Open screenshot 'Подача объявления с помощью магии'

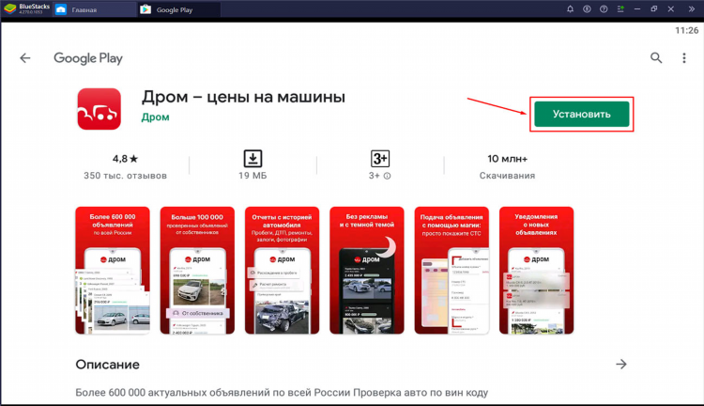(451, 271)
